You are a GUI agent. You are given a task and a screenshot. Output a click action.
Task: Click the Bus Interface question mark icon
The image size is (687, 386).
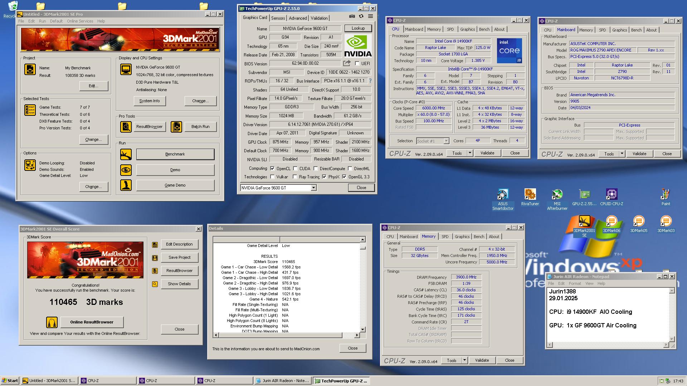coord(370,81)
